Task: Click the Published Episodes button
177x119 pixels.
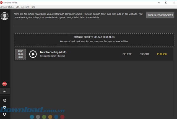Action: pyautogui.click(x=160, y=15)
